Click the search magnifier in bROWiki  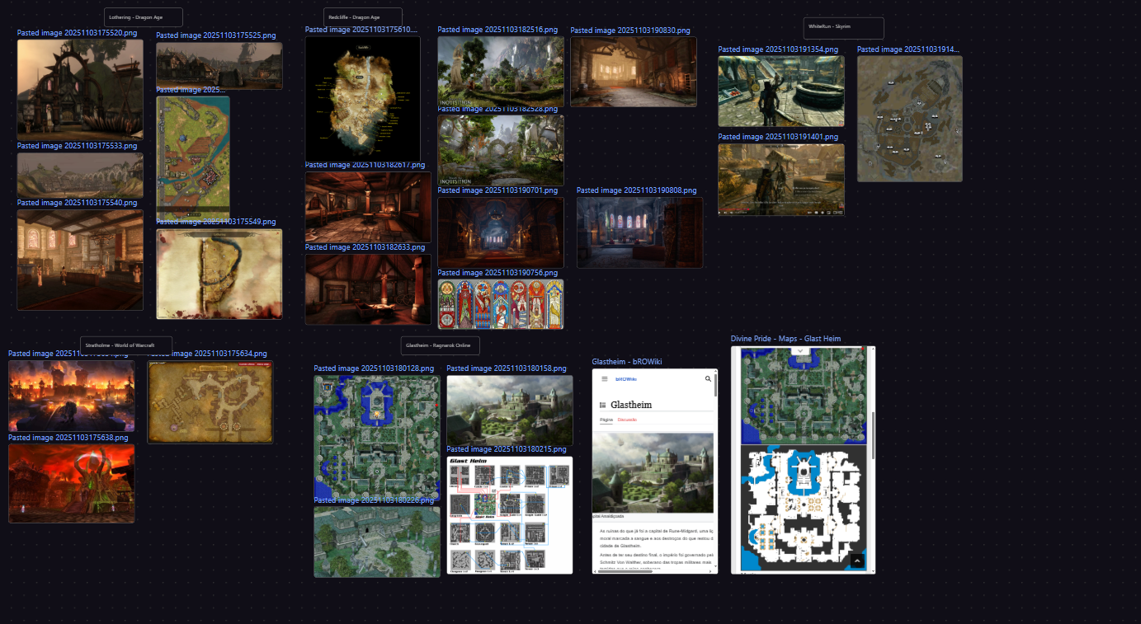click(708, 379)
